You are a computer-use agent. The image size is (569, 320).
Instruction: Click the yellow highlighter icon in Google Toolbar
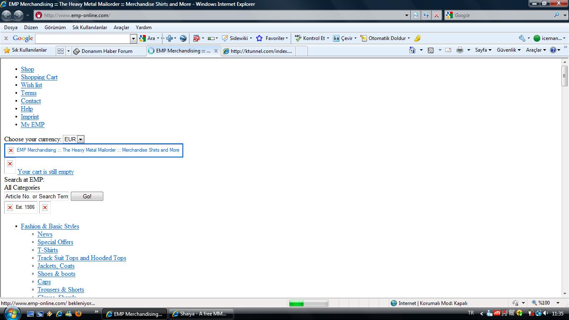tap(417, 38)
